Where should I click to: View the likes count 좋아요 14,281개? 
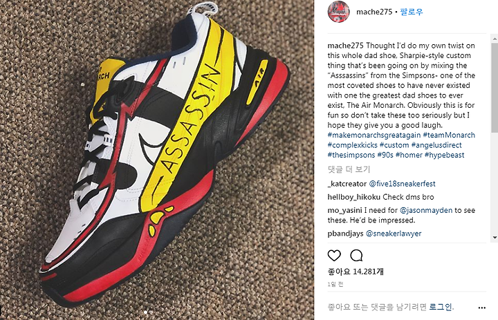click(356, 272)
